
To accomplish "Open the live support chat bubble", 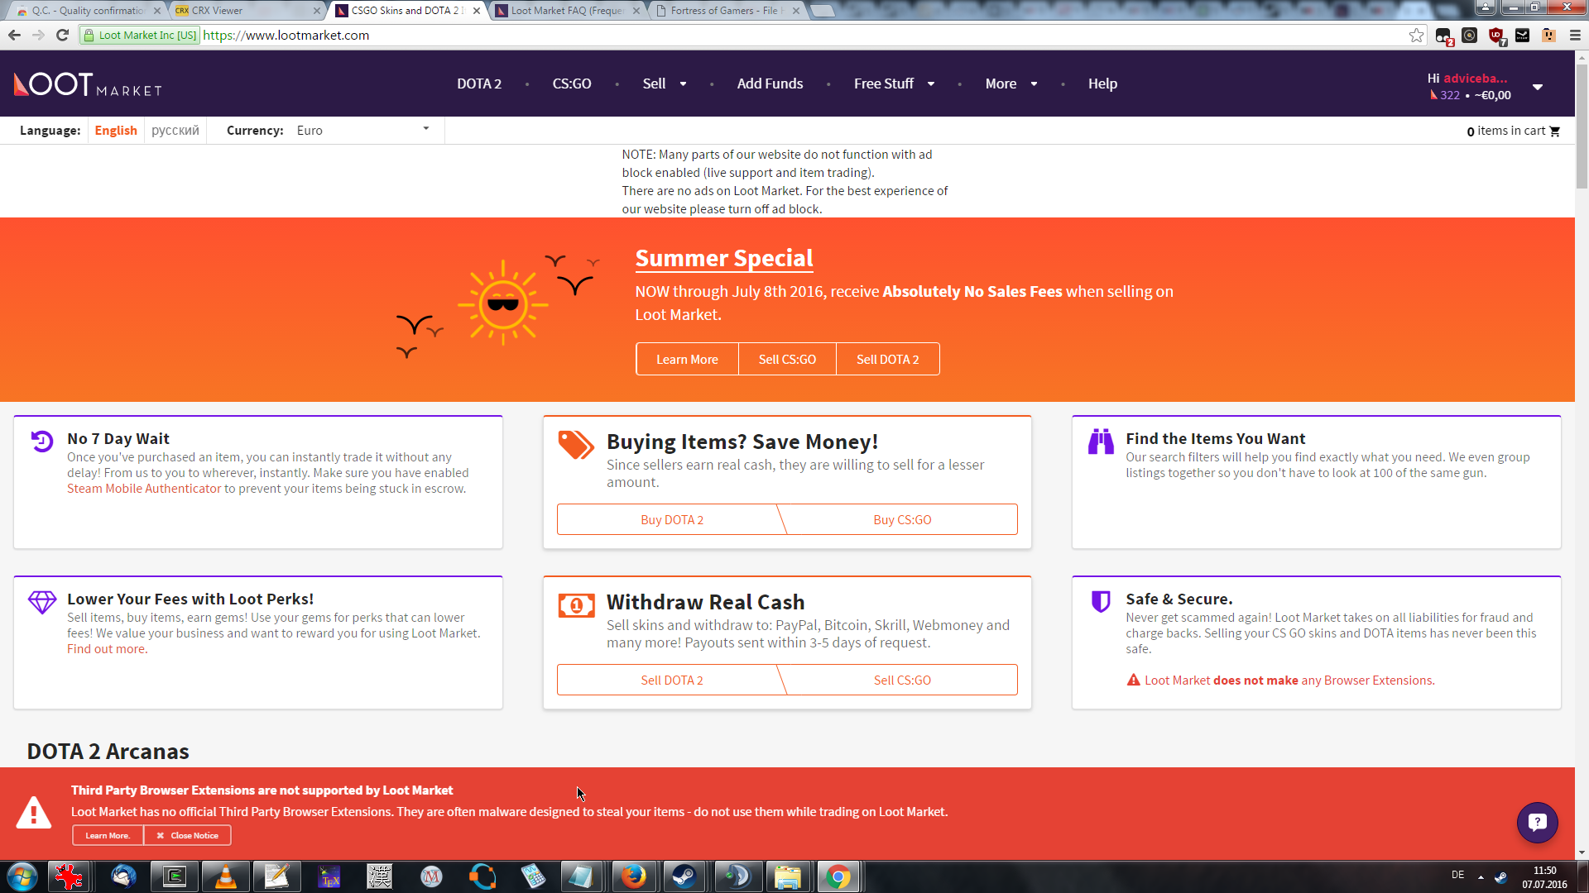I will [x=1537, y=822].
